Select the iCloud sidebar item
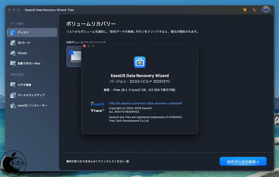 coord(32,53)
